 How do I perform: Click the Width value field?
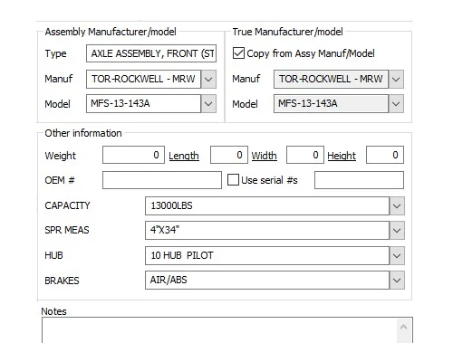click(305, 155)
